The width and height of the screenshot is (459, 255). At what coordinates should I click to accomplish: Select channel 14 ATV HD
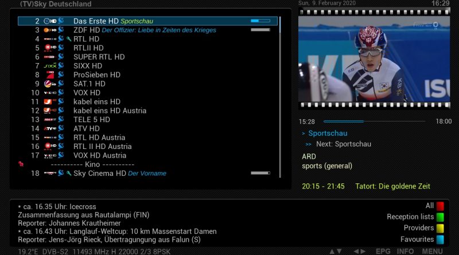coord(147,129)
